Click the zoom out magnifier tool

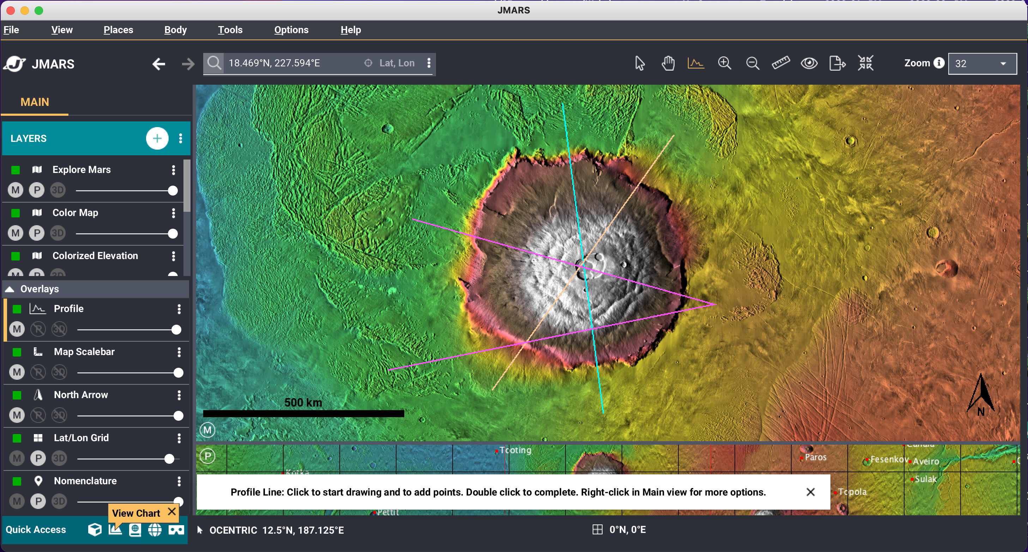[752, 63]
